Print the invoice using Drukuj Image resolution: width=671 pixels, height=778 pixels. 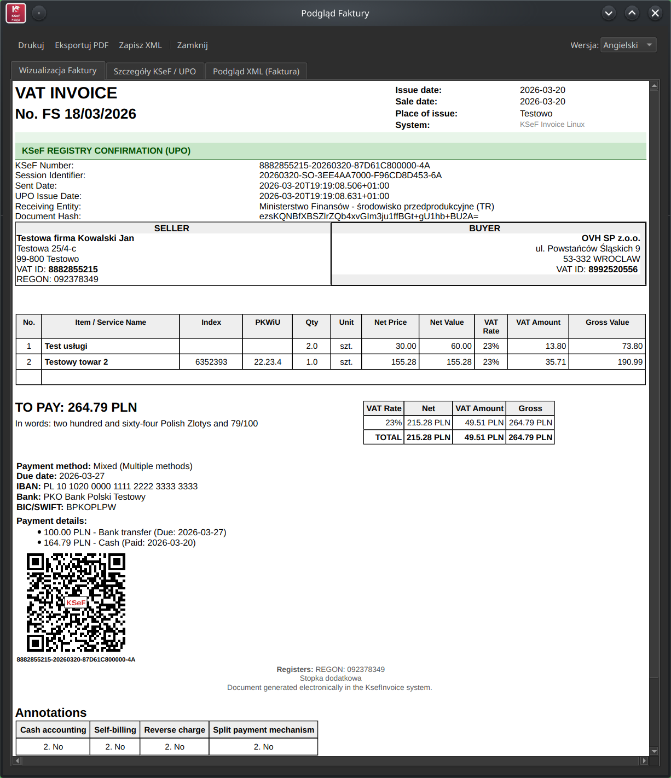pyautogui.click(x=31, y=45)
